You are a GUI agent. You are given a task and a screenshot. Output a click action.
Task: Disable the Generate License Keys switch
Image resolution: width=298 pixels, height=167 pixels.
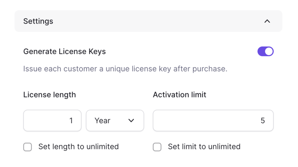point(265,52)
